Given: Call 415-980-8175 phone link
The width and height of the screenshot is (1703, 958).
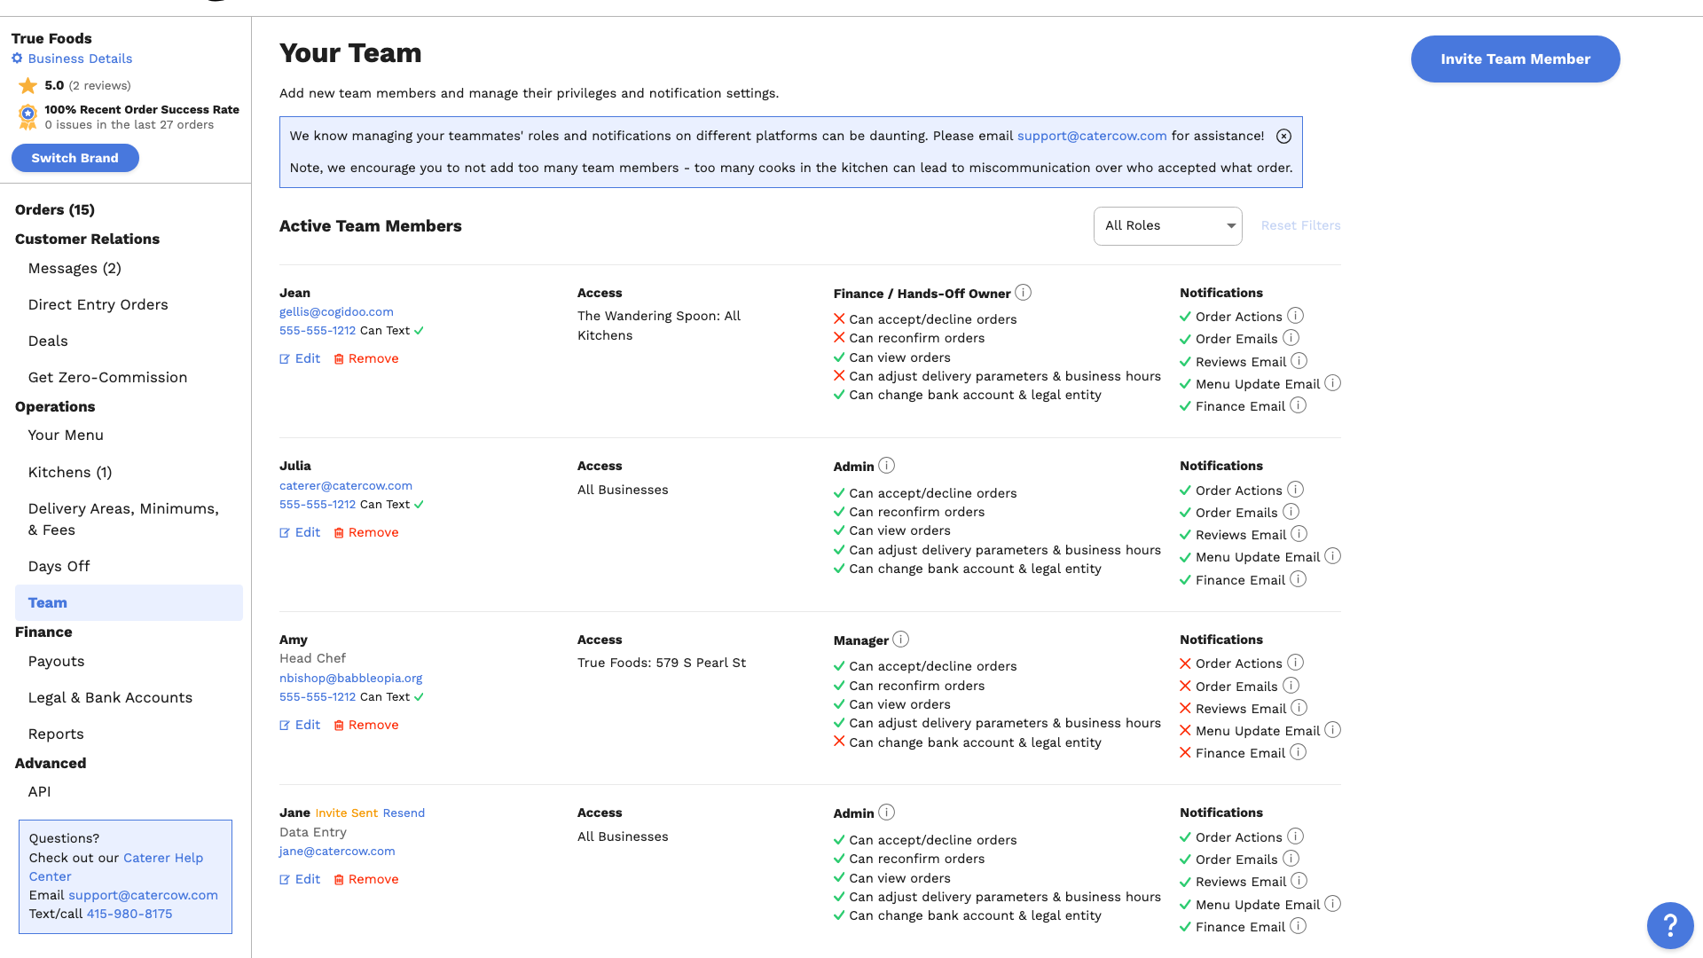Looking at the screenshot, I should pos(129,914).
